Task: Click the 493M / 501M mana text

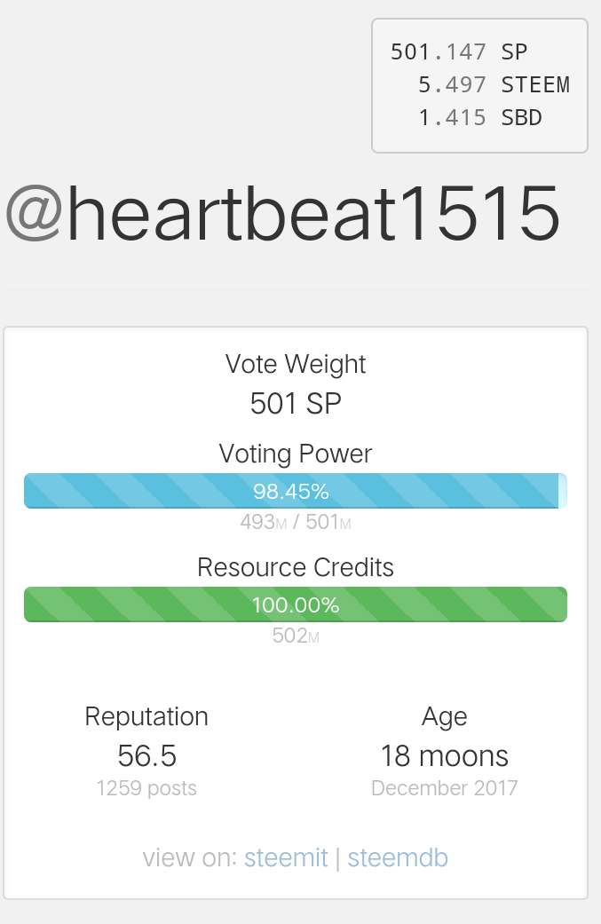Action: point(296,522)
